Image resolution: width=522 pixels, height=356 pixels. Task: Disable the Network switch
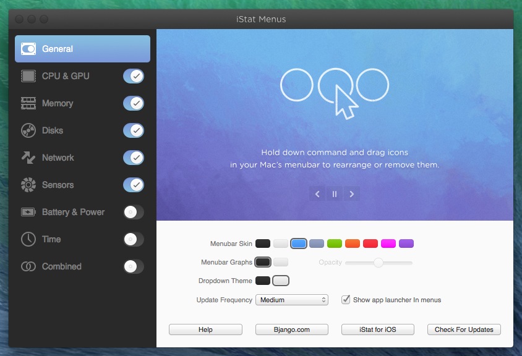134,158
